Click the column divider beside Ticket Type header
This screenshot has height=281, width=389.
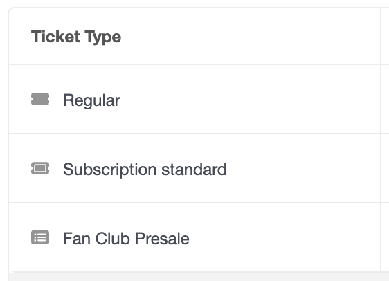[381, 36]
